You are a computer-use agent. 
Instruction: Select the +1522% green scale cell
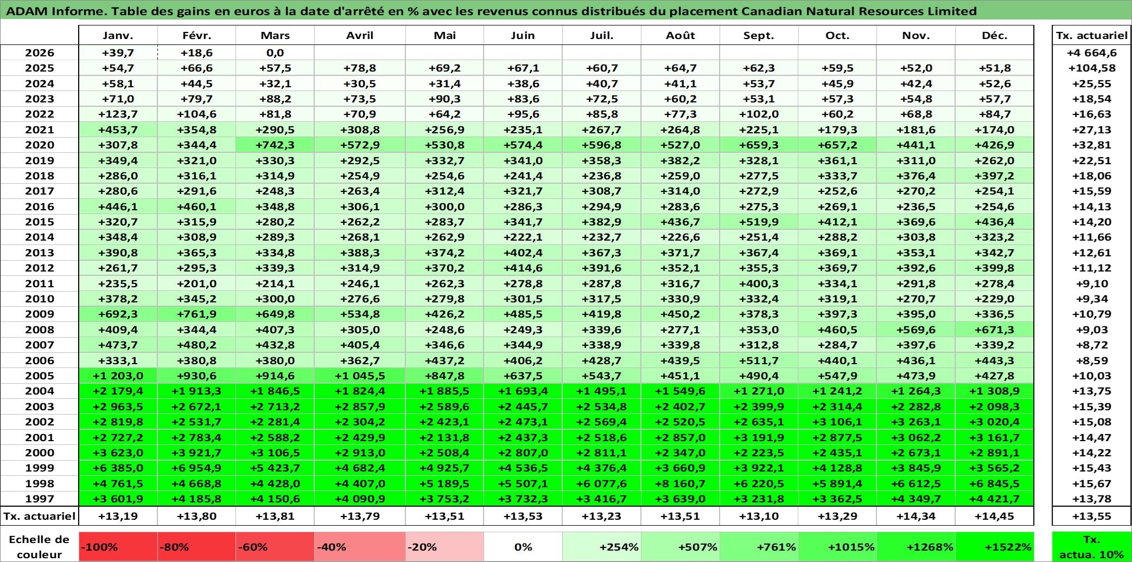995,547
